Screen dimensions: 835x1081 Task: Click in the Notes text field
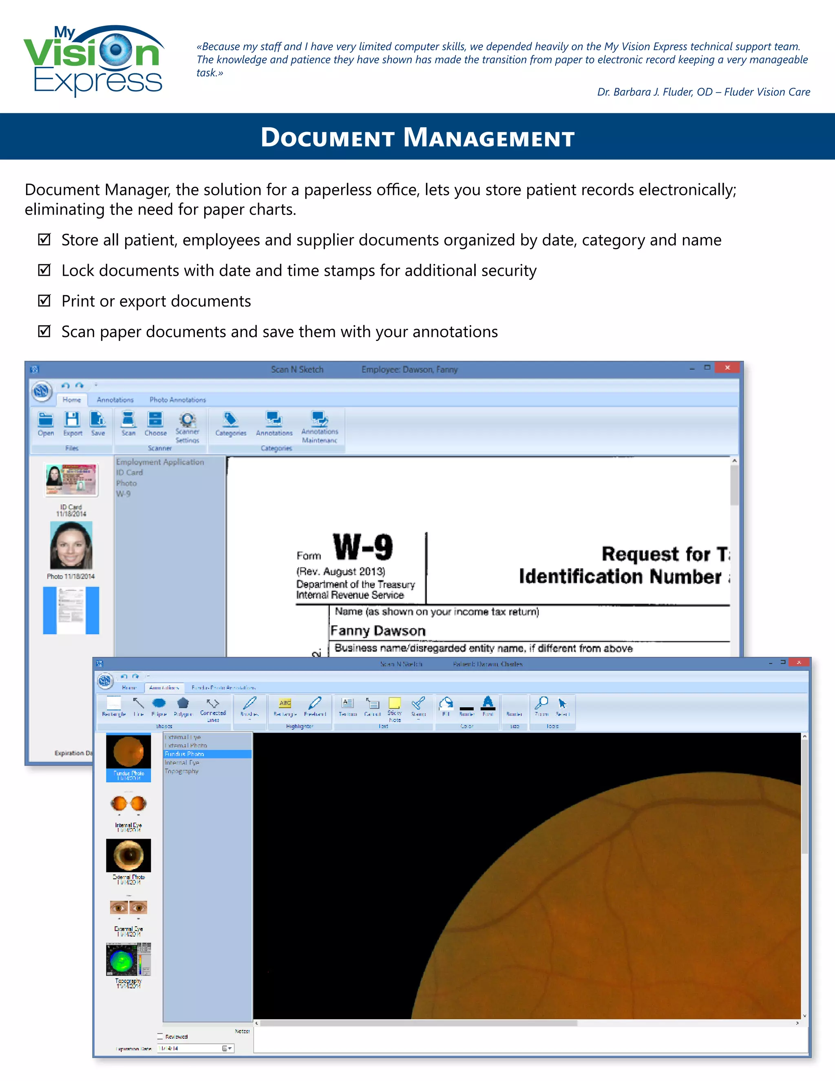click(x=531, y=1039)
